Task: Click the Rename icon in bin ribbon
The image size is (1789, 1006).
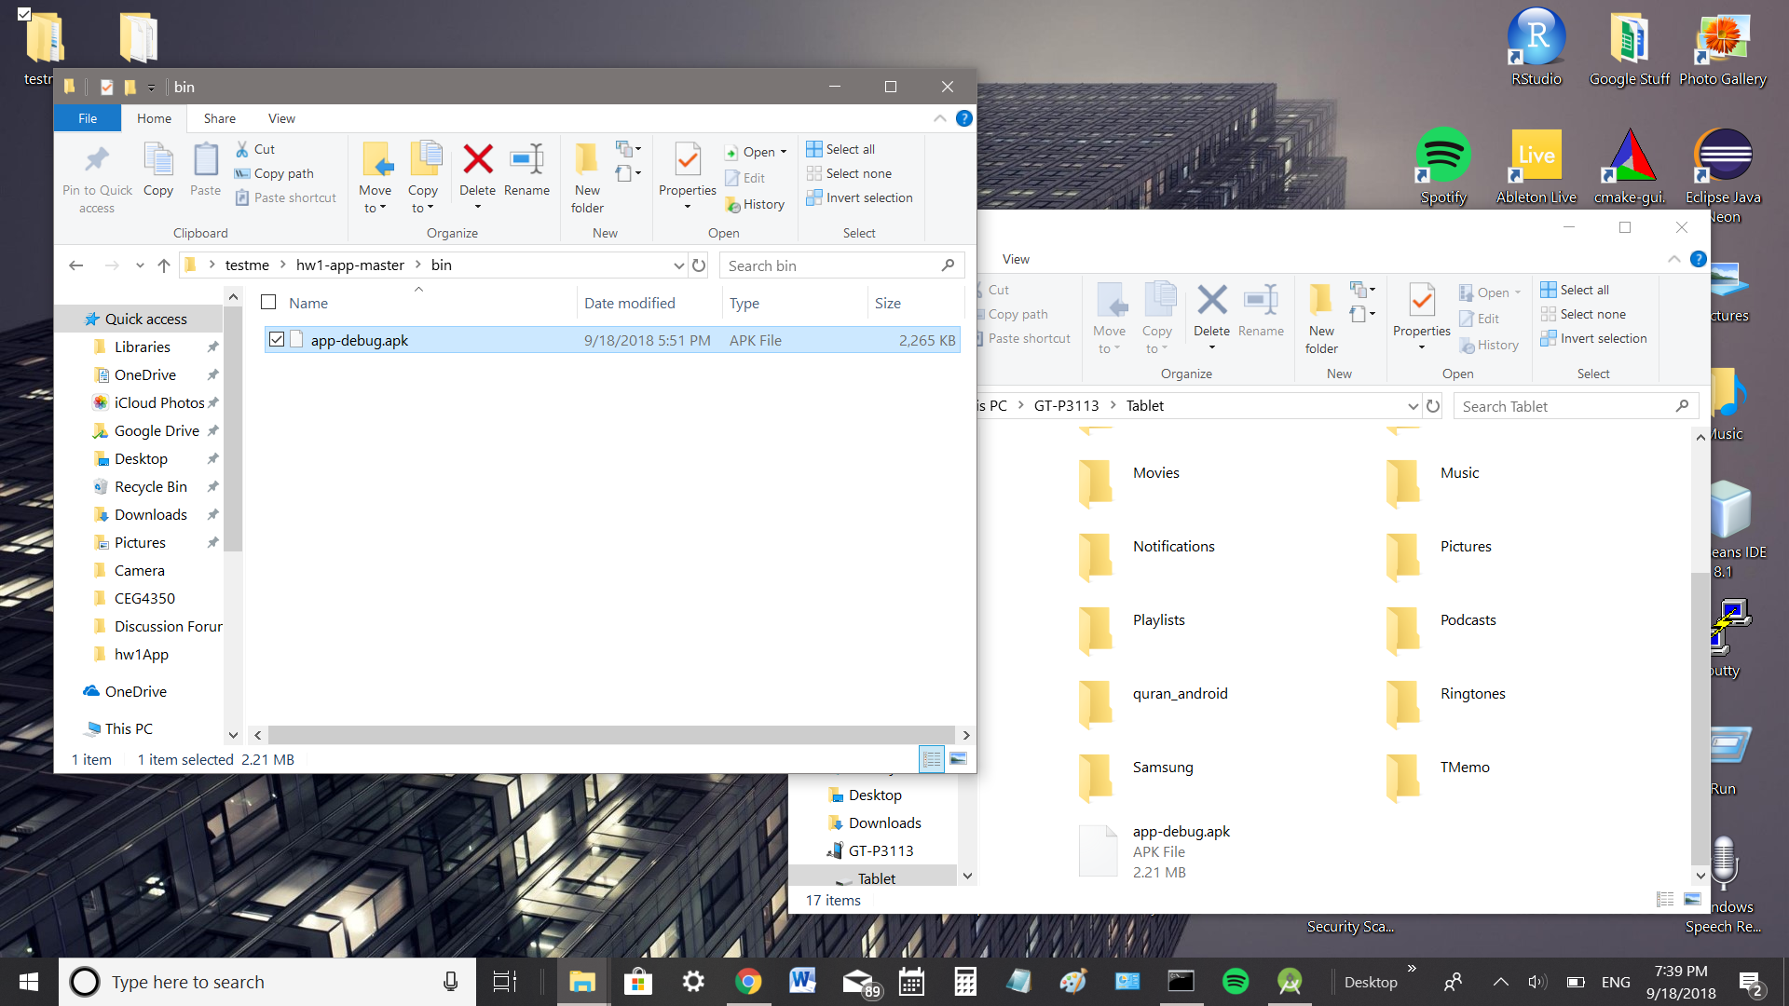Action: point(526,160)
